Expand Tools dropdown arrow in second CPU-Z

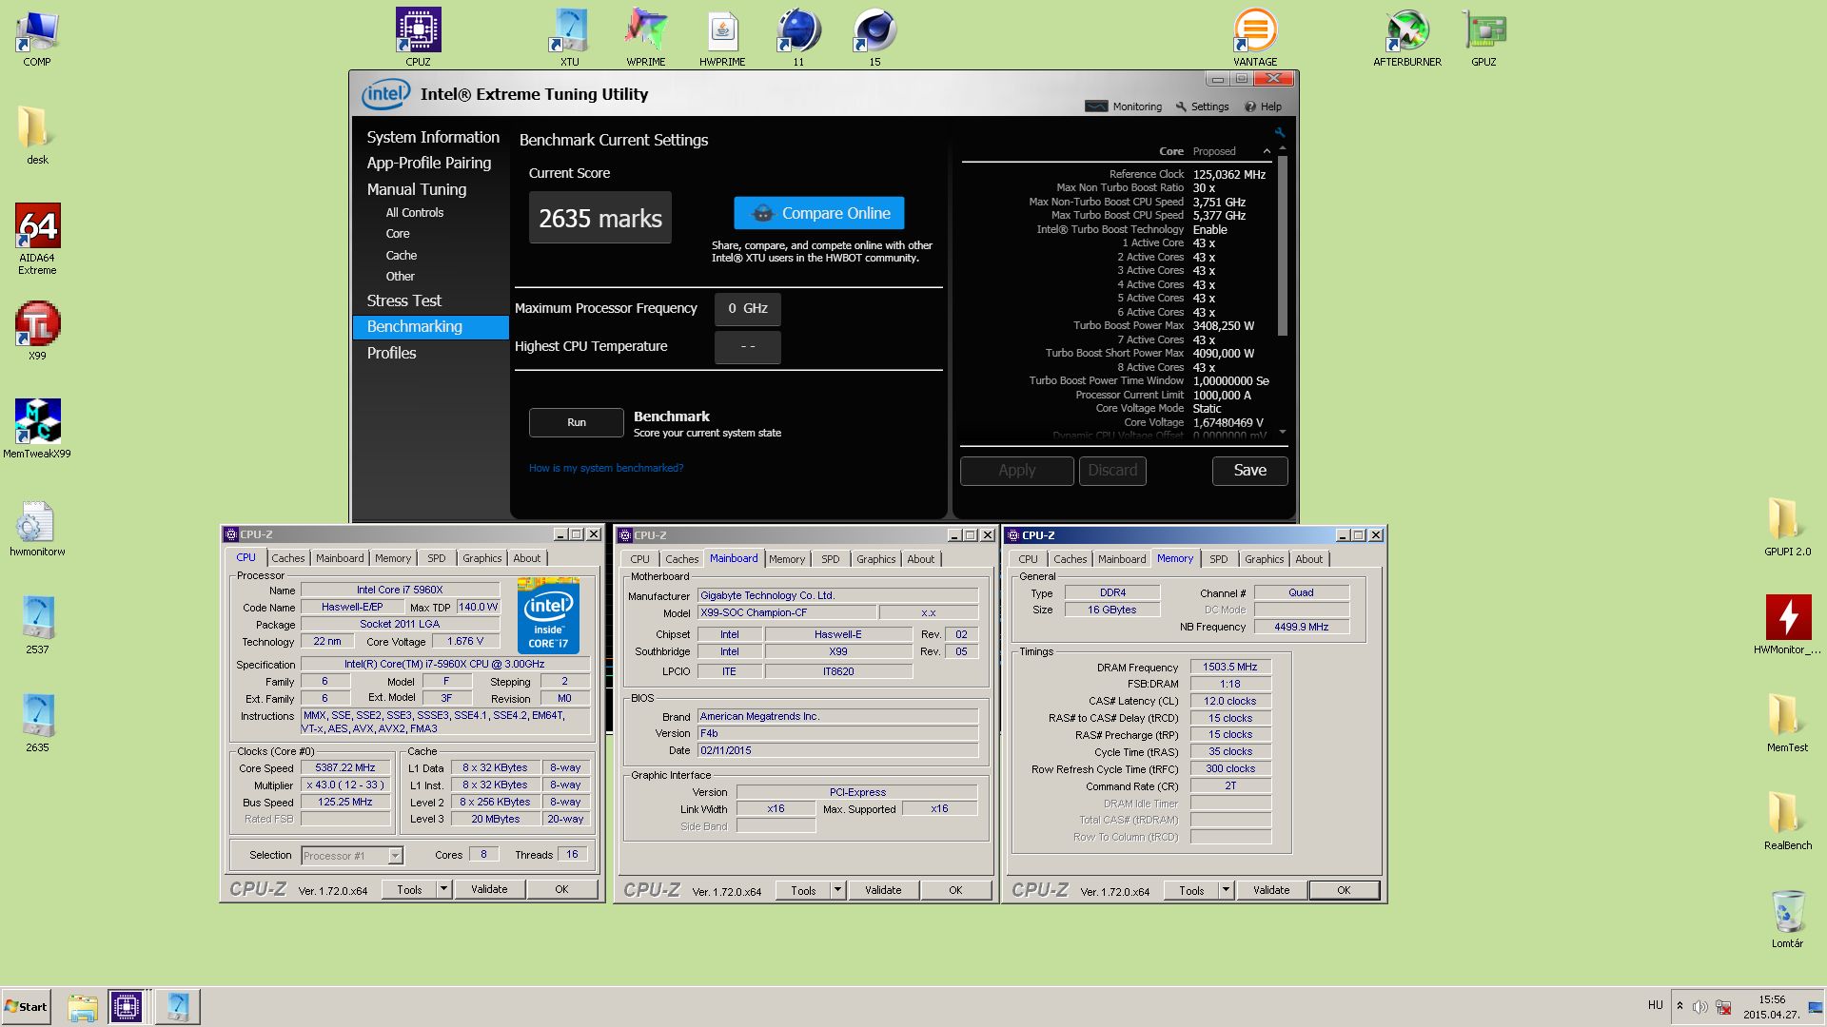point(837,890)
